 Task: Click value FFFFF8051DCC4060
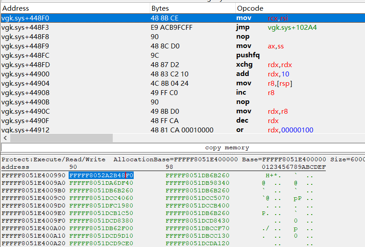(101, 198)
